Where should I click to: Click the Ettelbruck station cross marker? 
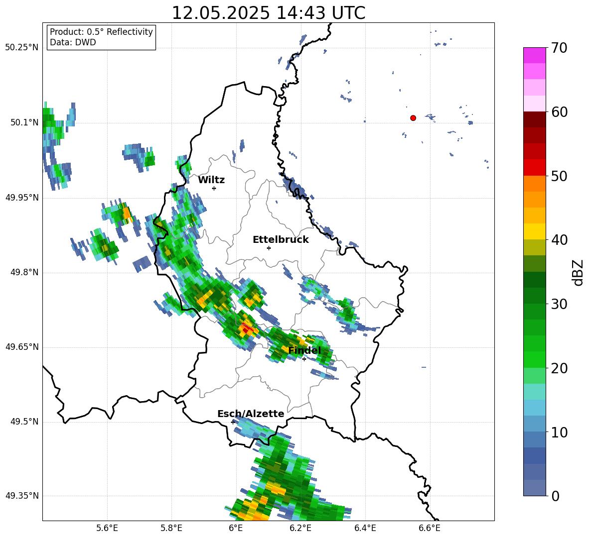269,248
